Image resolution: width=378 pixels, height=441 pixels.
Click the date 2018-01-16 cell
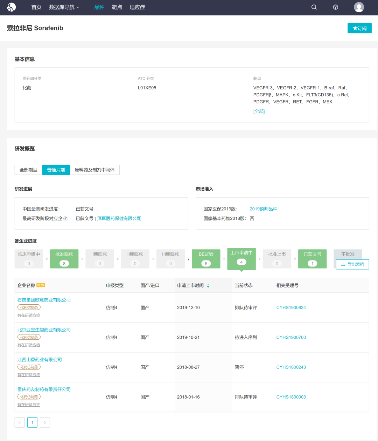(x=188, y=397)
